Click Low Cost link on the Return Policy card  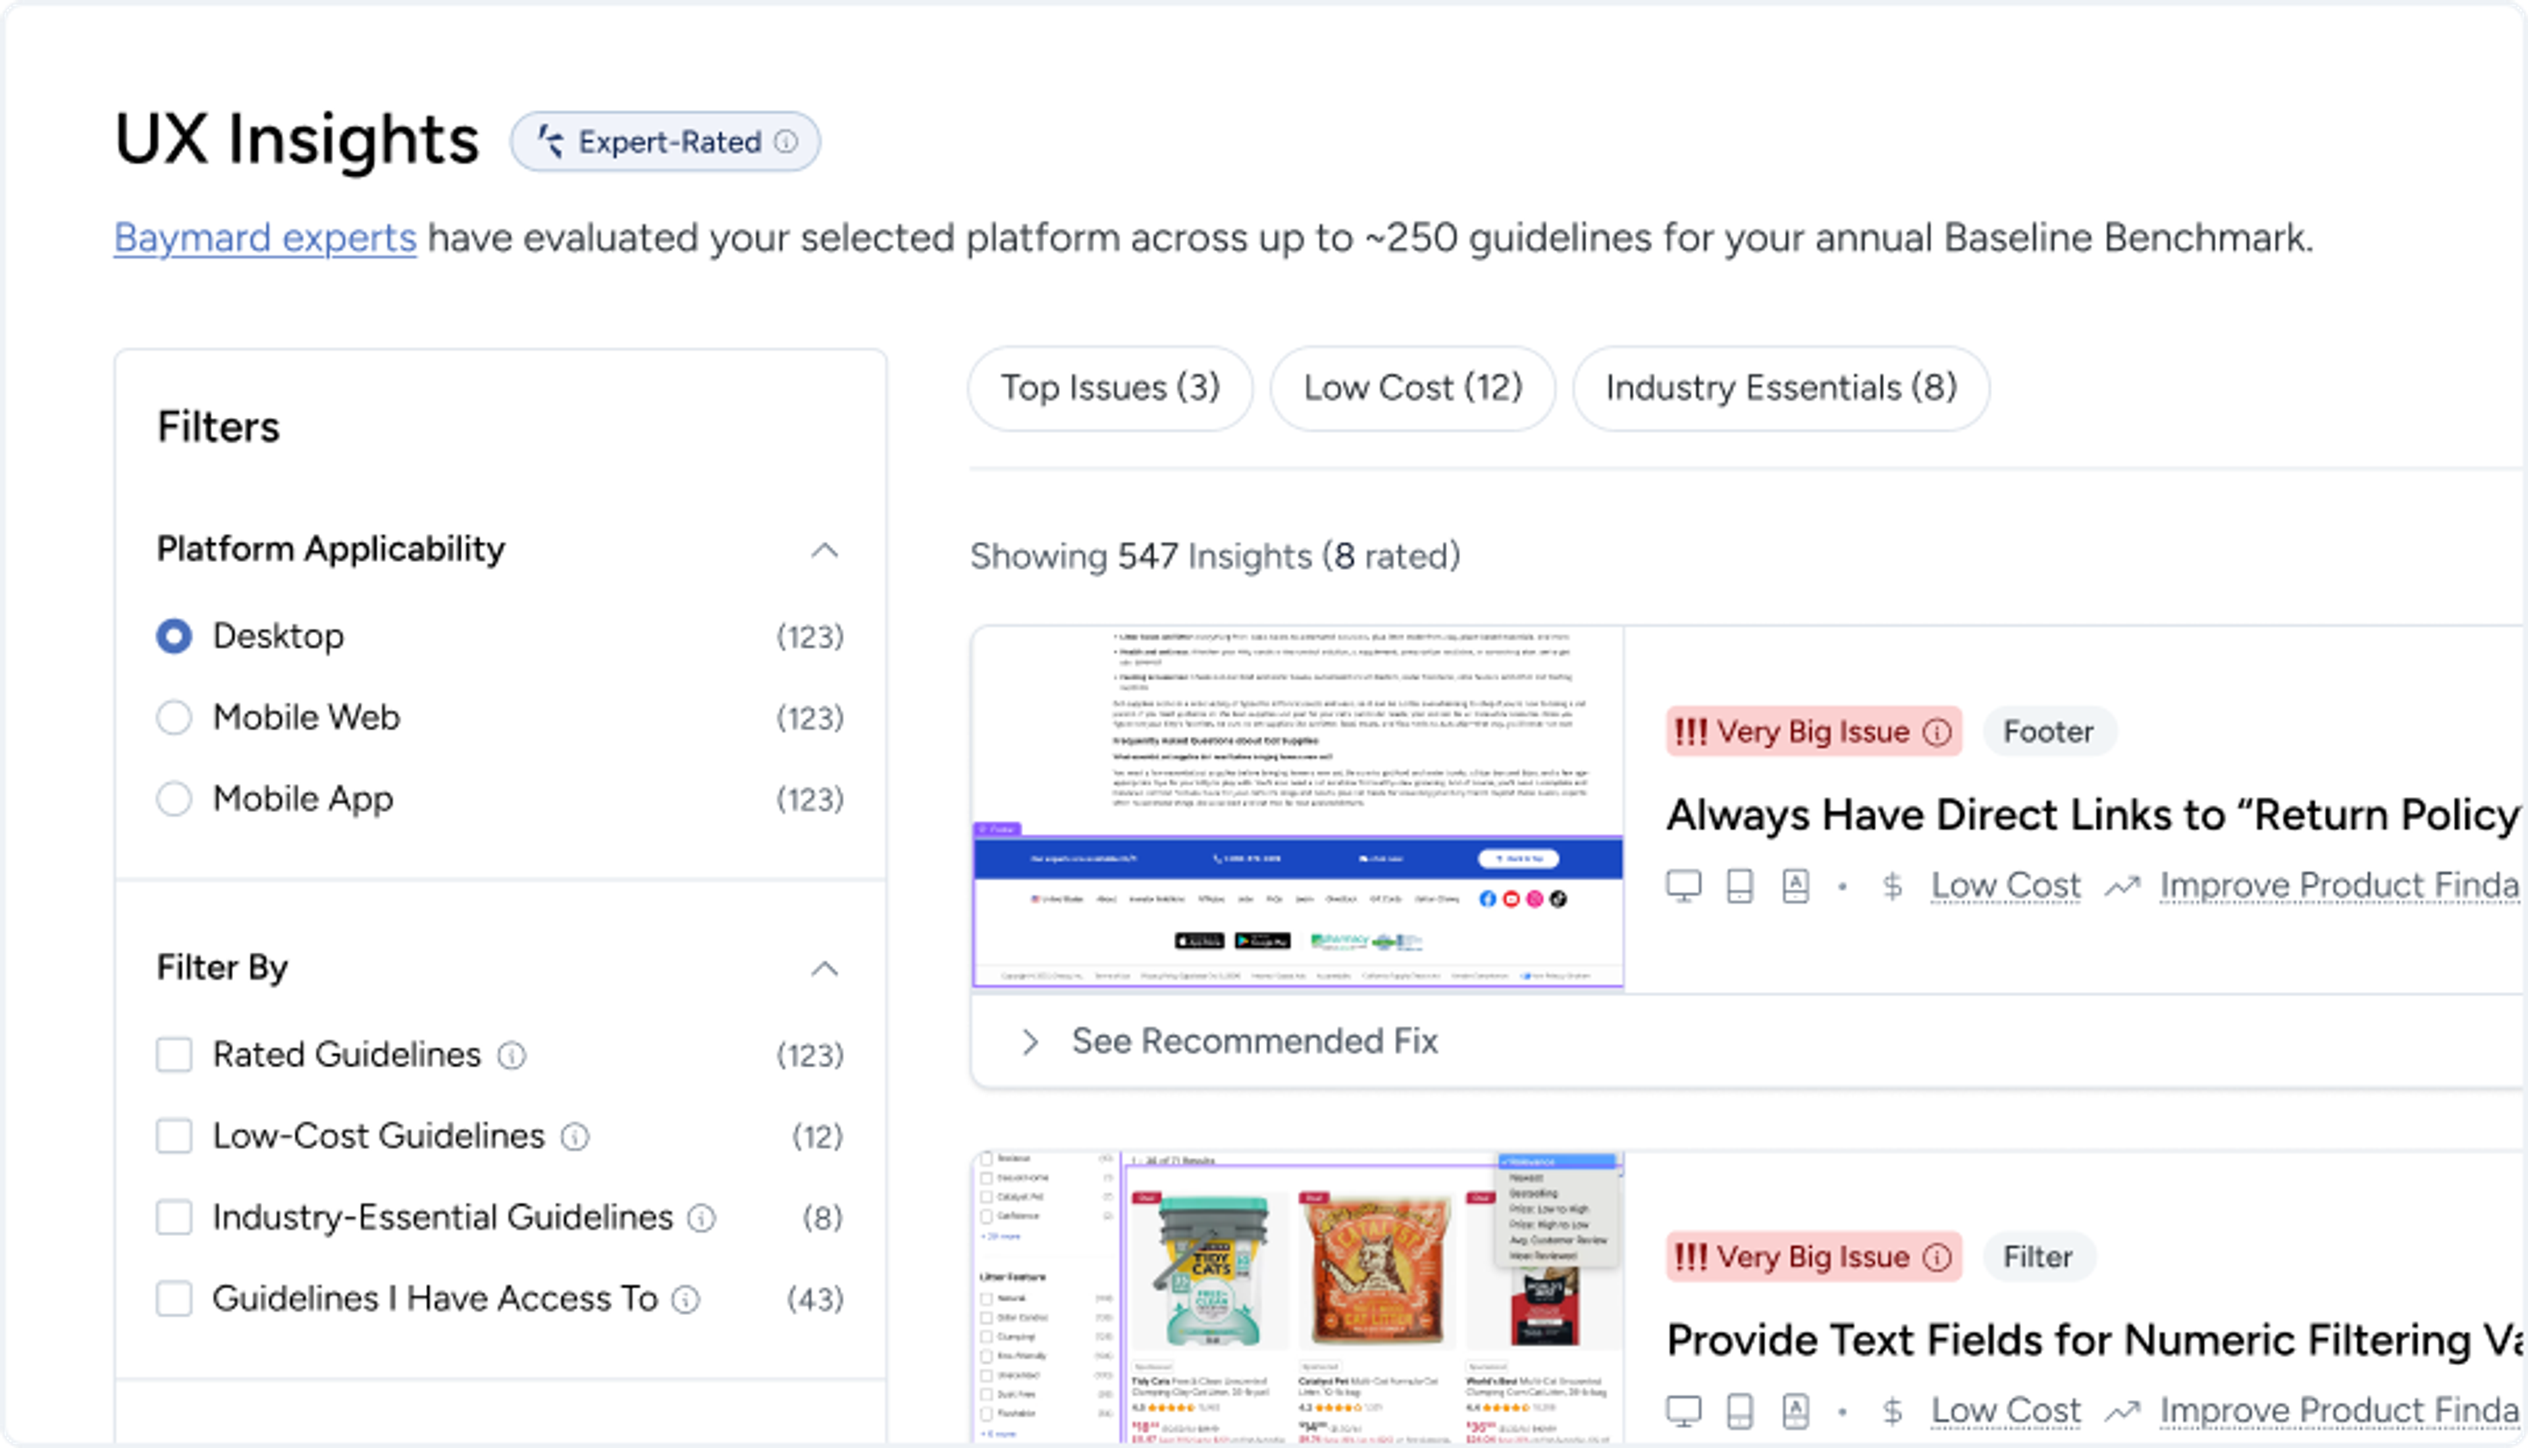point(2005,886)
